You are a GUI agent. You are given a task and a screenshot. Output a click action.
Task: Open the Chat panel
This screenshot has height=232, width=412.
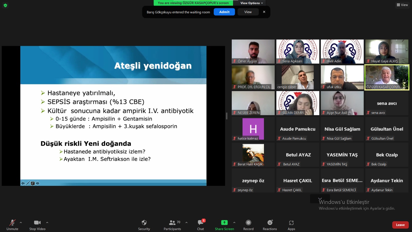coord(200,223)
